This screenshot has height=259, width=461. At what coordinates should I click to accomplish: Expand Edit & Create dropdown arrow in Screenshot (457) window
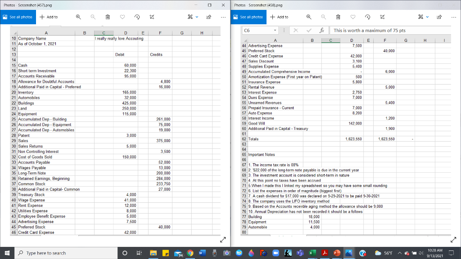(197, 17)
